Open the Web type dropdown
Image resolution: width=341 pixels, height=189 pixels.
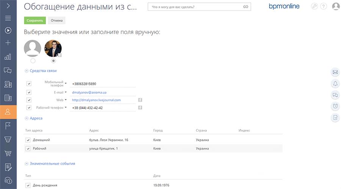66,100
